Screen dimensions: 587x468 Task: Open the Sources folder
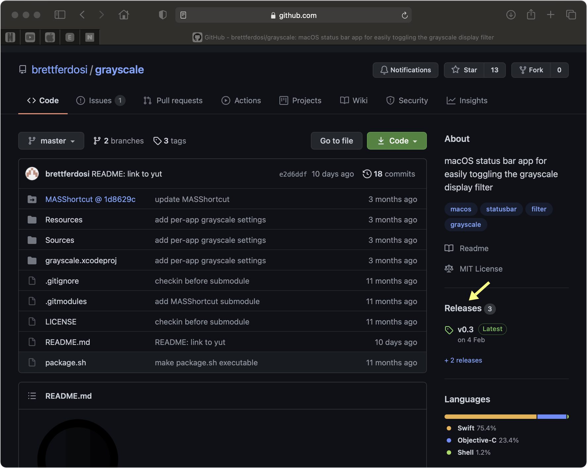point(60,240)
